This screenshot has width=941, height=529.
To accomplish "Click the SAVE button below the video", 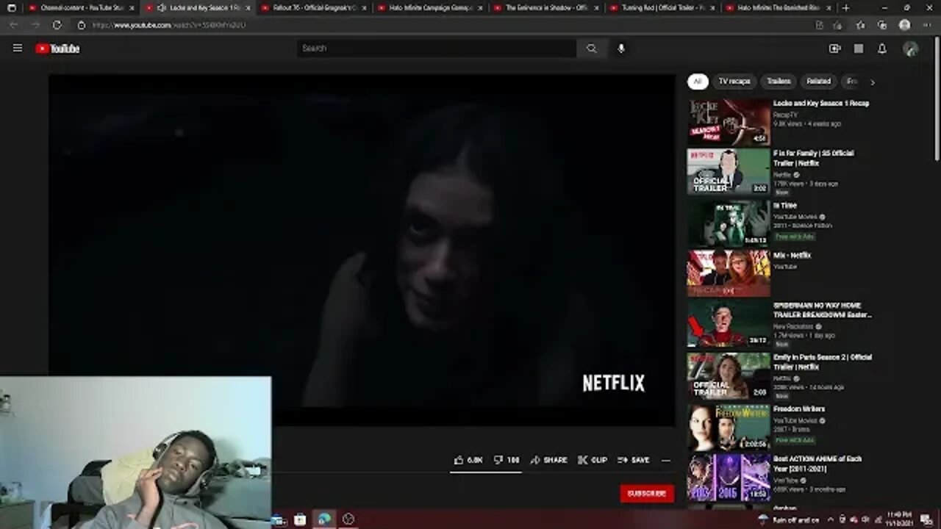I will [x=634, y=460].
